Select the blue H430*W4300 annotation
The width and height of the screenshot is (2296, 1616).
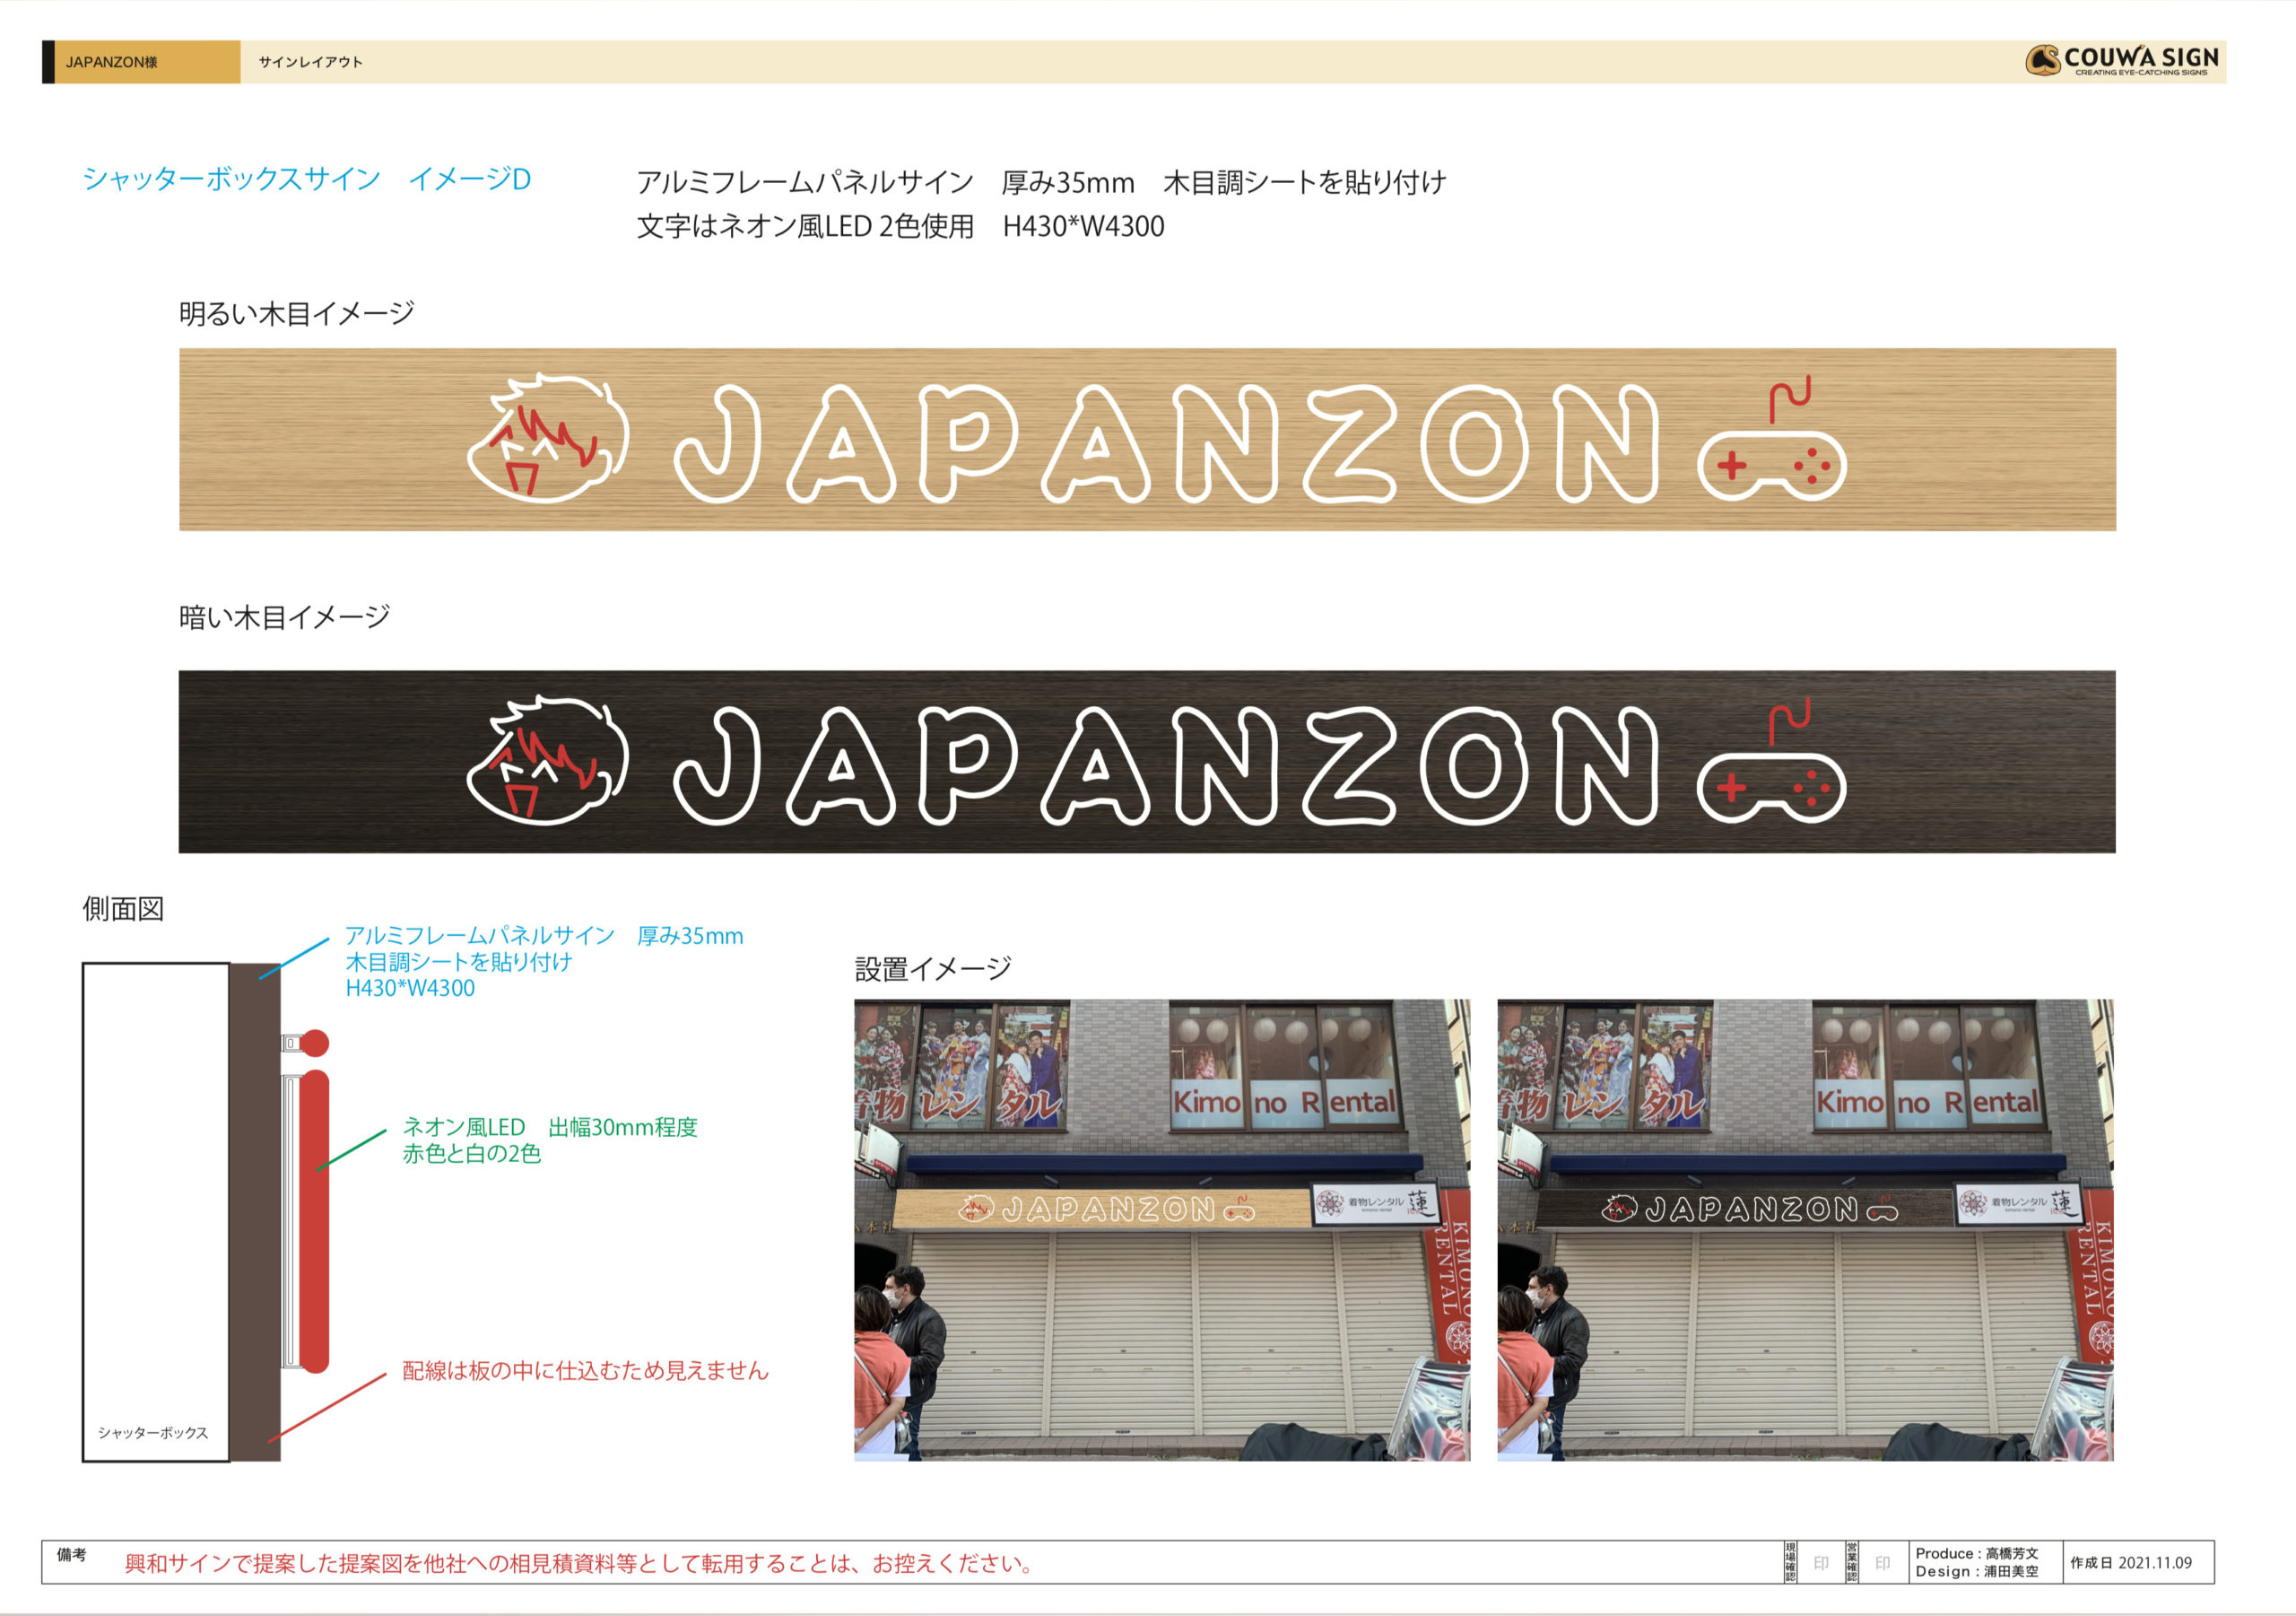tap(410, 989)
